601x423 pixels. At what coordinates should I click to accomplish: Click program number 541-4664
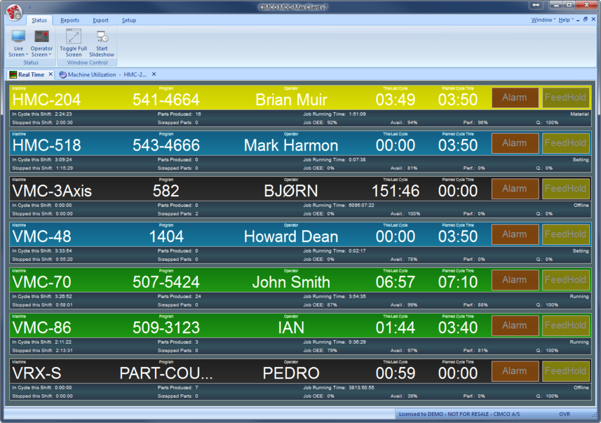pyautogui.click(x=166, y=100)
